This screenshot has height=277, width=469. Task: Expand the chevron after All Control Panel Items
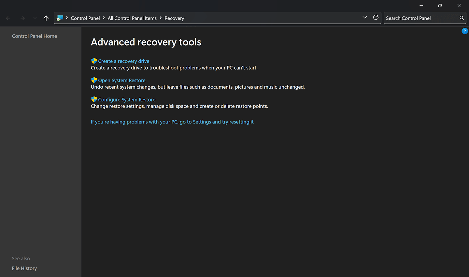161,18
